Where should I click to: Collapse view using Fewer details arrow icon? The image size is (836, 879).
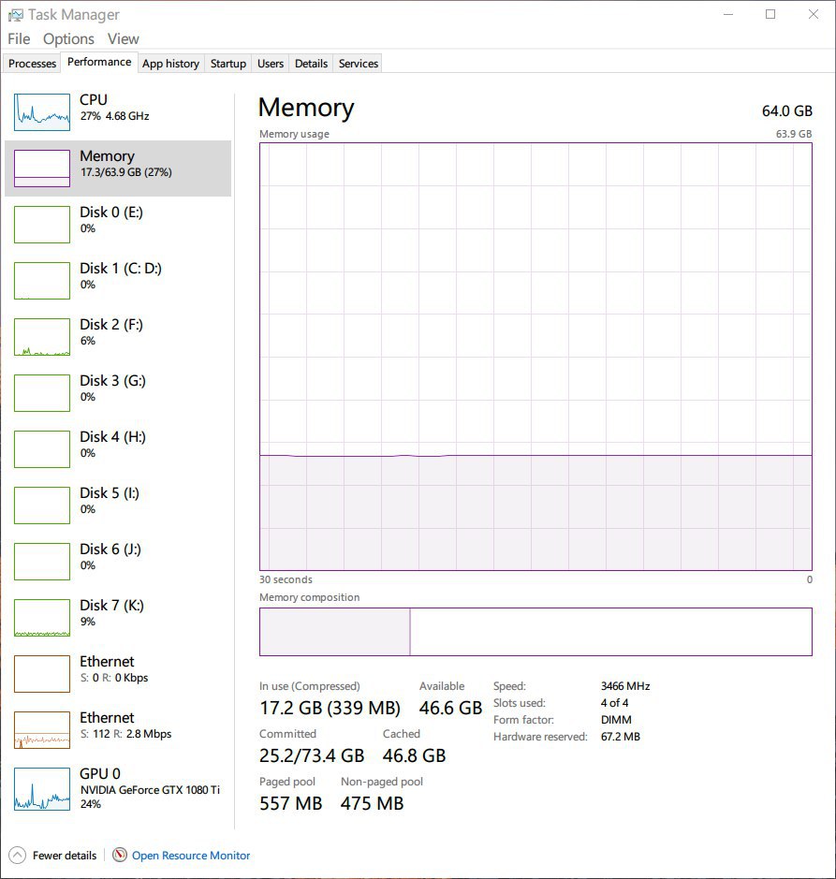tap(18, 855)
